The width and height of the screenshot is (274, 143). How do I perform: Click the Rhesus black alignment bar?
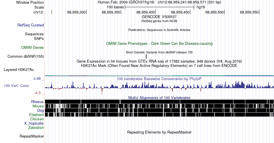(x=159, y=102)
